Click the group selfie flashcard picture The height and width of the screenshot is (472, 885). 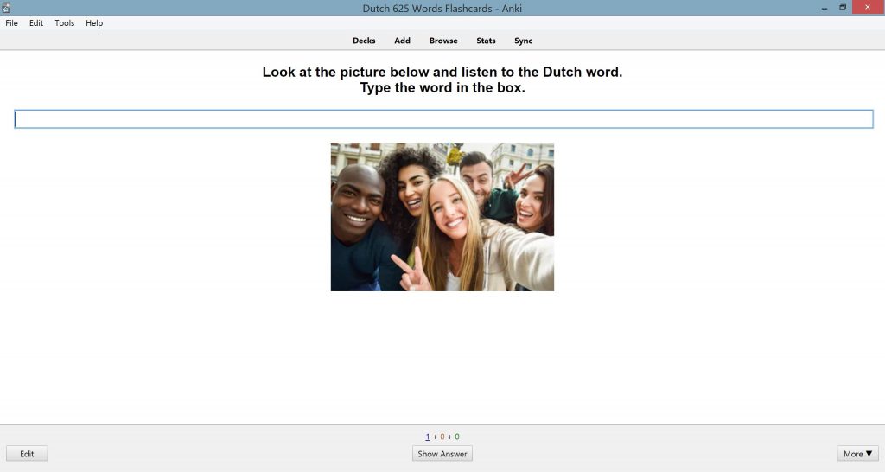coord(442,217)
